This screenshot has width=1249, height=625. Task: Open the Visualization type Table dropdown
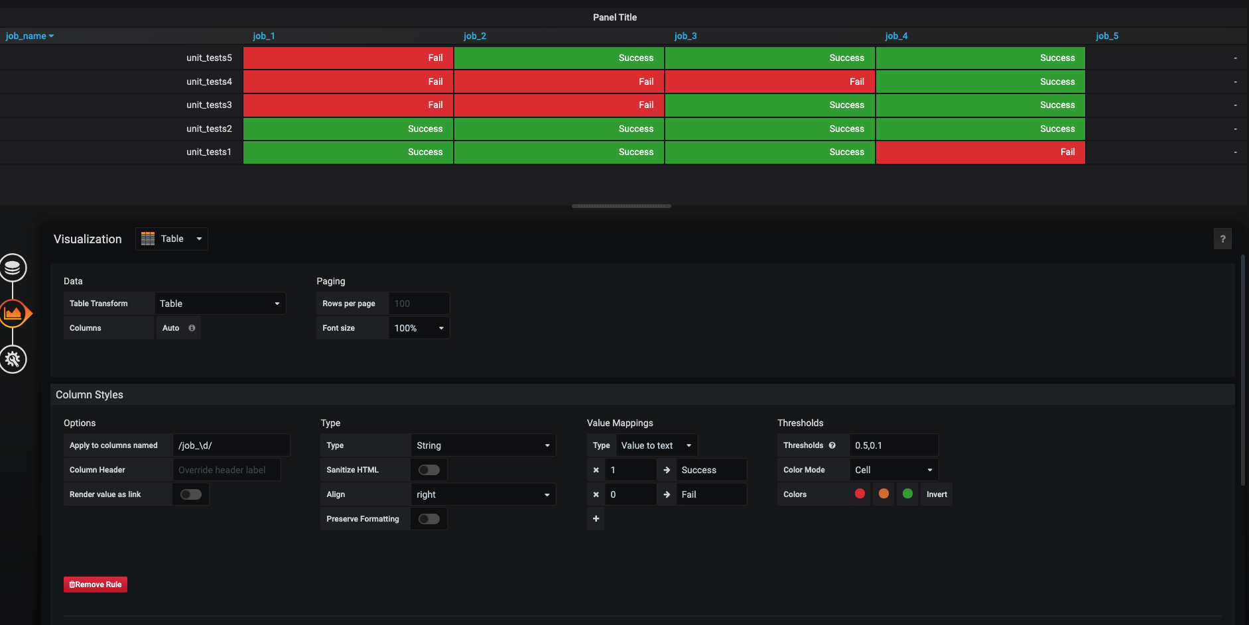click(172, 239)
